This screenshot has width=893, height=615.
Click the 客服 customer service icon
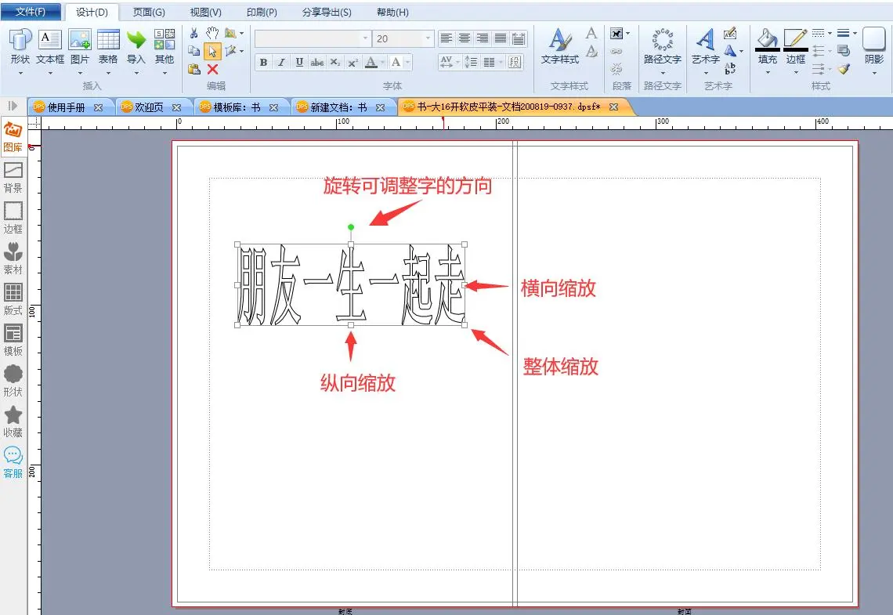(13, 461)
